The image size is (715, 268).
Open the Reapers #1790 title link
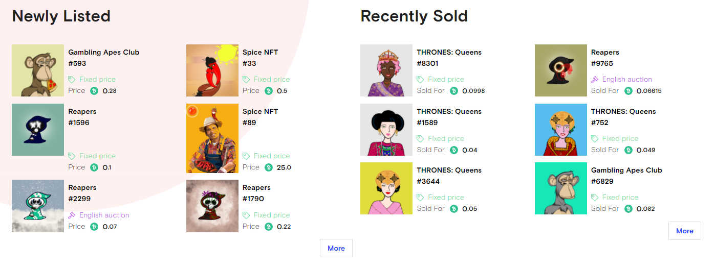[x=257, y=193]
